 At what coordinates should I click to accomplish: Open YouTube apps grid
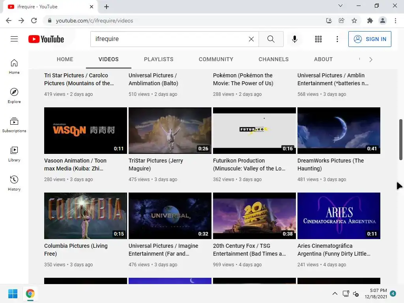coord(318,39)
